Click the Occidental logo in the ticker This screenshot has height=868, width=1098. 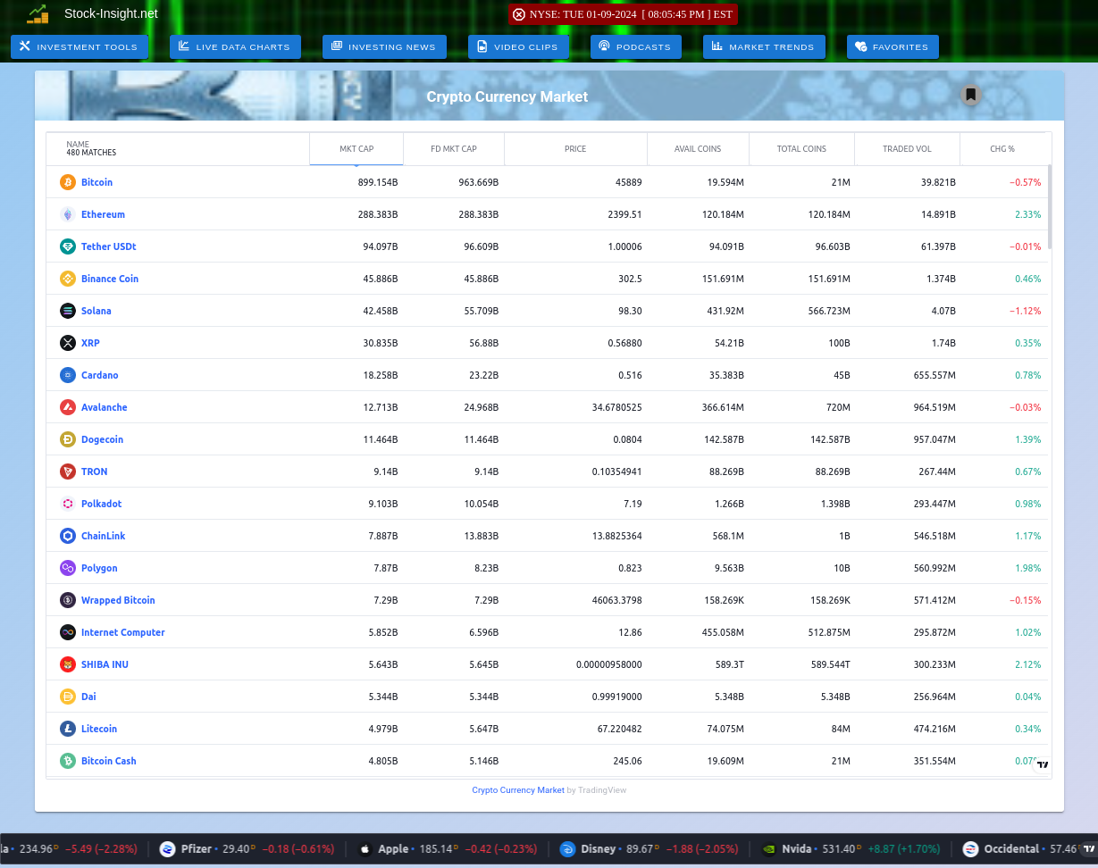tap(971, 848)
